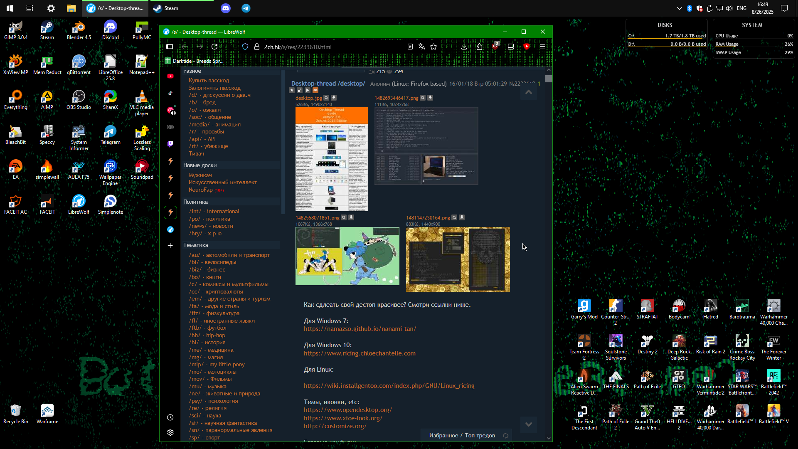Jump to page bottom with down chevron
This screenshot has width=798, height=449.
(x=529, y=424)
